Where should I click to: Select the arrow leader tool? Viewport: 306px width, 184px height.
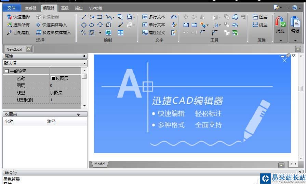point(121,25)
